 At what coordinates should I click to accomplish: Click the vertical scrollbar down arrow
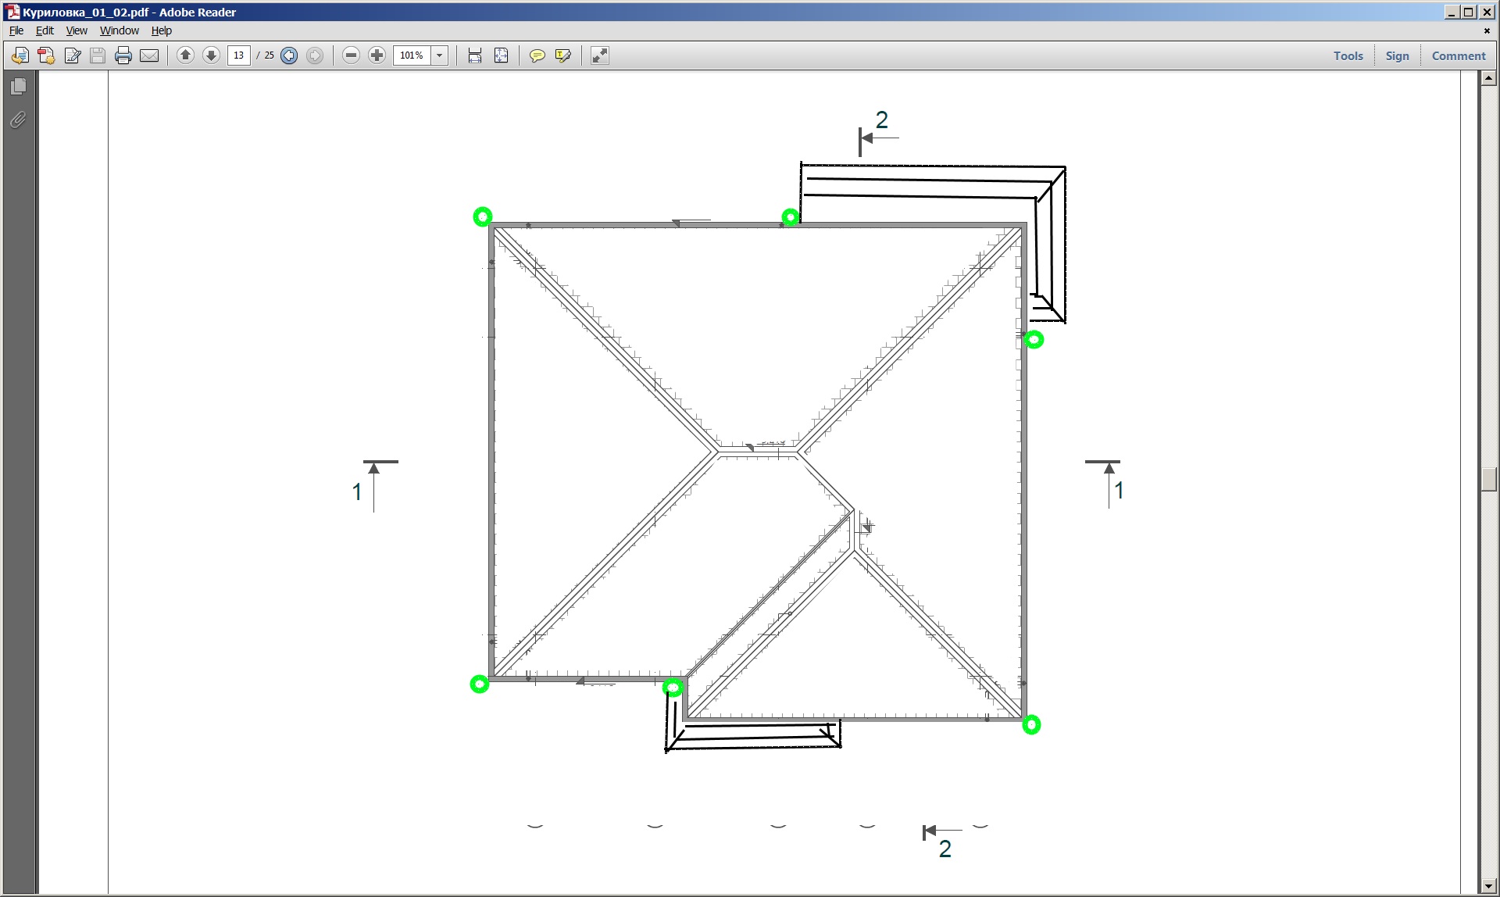[x=1488, y=886]
